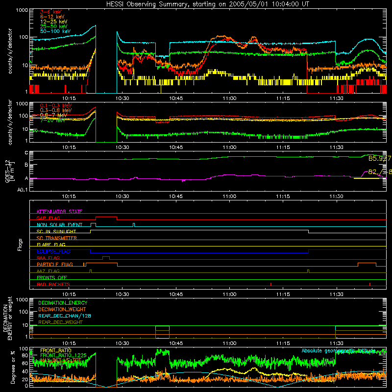The image size is (392, 392).
Task: Click the Absolute geomagnetic latitude label
Action: [x=339, y=351]
